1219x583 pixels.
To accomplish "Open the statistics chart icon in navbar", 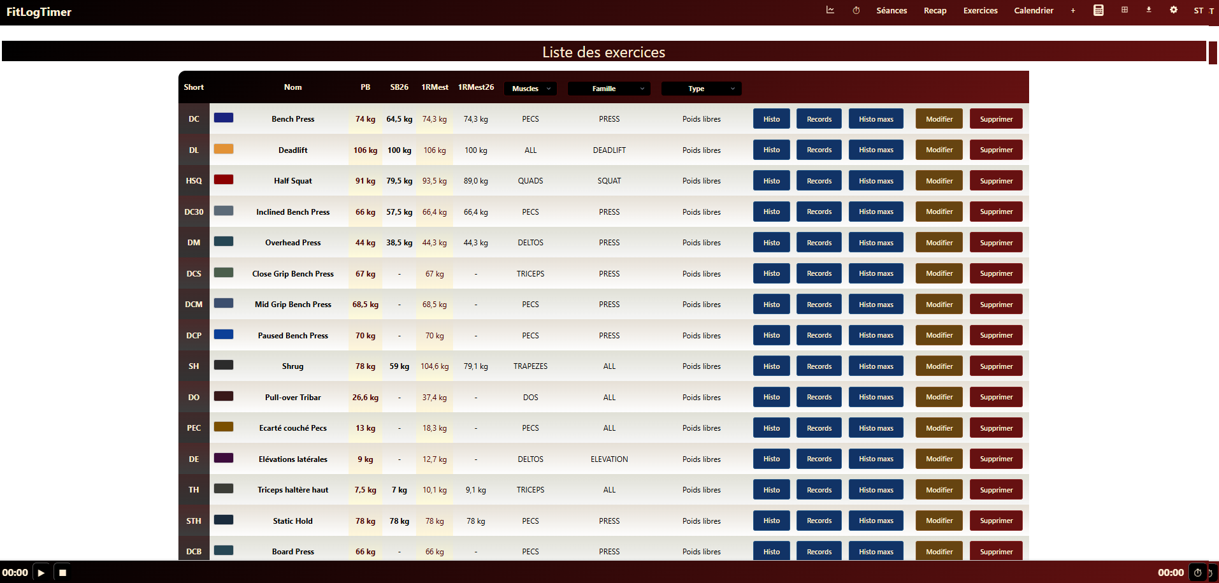I will 830,10.
